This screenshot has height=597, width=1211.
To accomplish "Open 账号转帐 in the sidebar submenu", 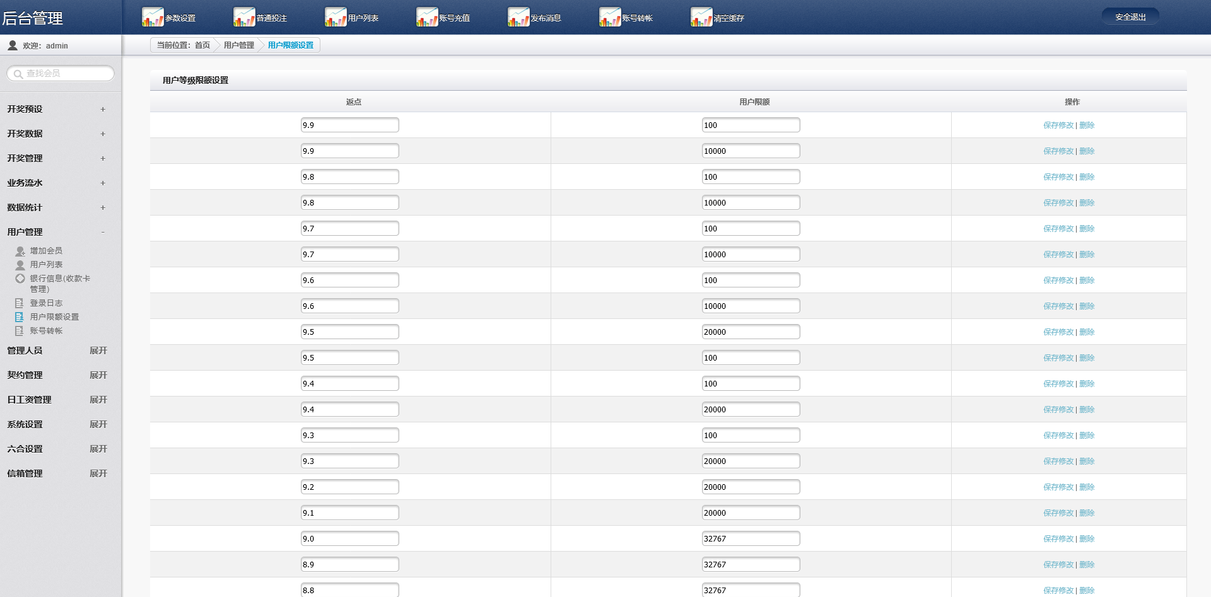I will pyautogui.click(x=46, y=331).
